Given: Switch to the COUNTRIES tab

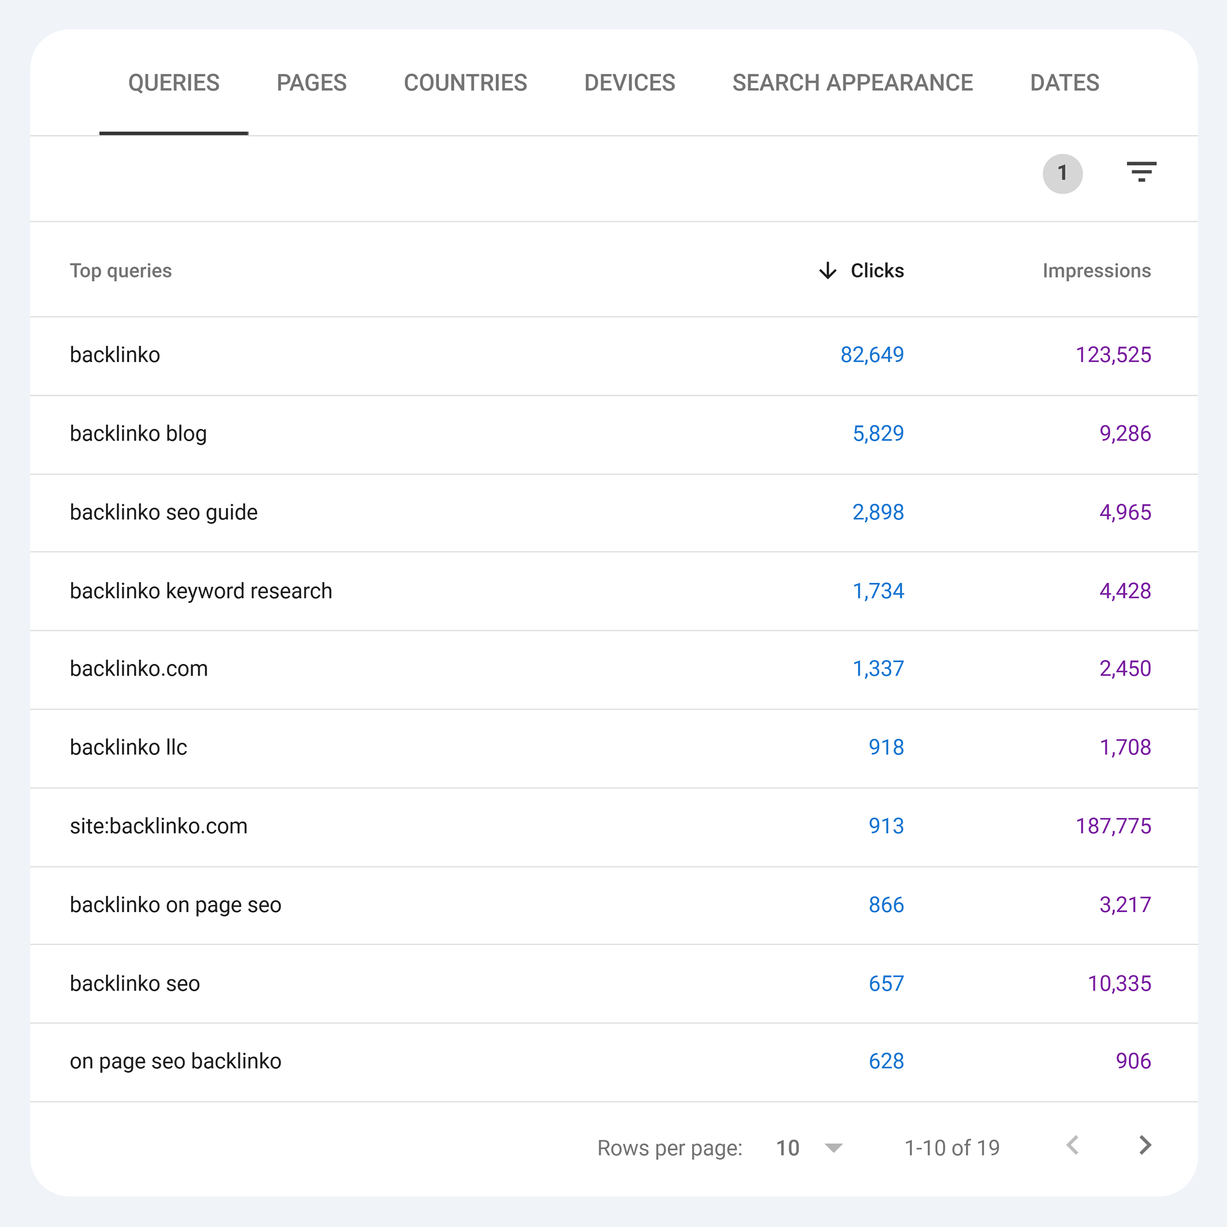Looking at the screenshot, I should pos(465,82).
